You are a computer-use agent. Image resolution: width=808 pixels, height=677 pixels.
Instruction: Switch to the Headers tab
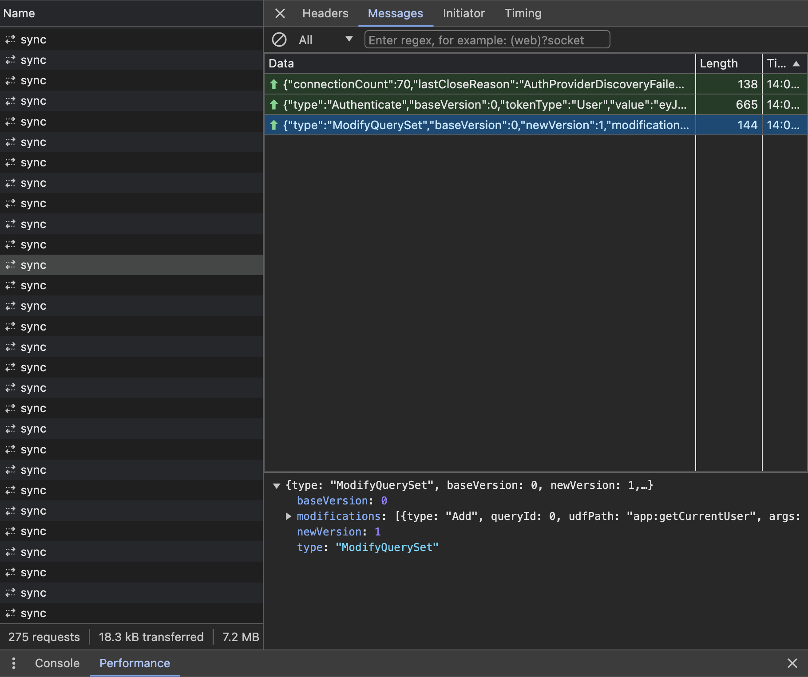pyautogui.click(x=325, y=13)
